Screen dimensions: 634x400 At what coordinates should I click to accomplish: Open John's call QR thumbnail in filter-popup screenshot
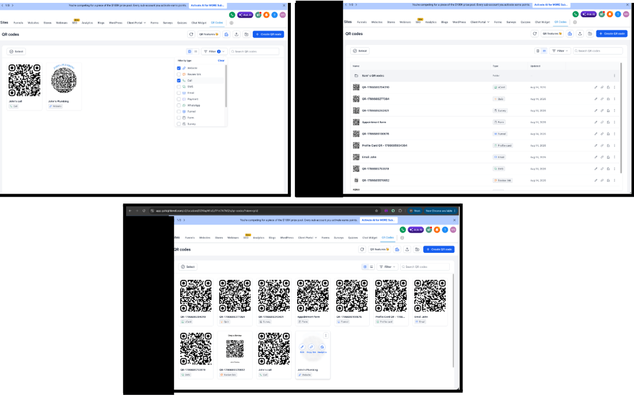pyautogui.click(x=25, y=80)
